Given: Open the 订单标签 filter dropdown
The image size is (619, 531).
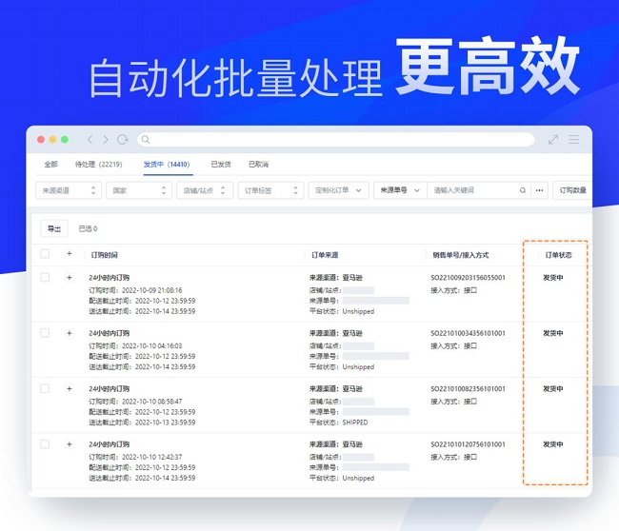Looking at the screenshot, I should (x=270, y=190).
